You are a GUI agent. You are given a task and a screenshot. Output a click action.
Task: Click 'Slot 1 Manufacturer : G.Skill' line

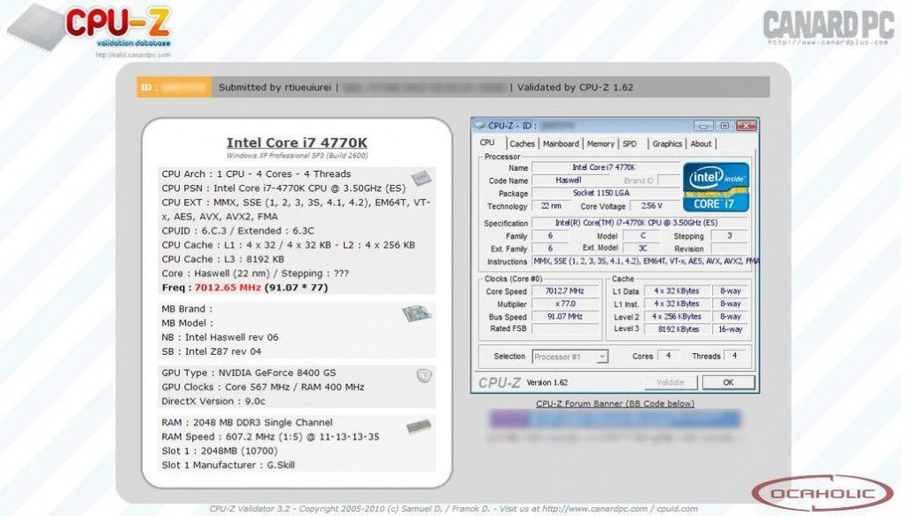[228, 466]
